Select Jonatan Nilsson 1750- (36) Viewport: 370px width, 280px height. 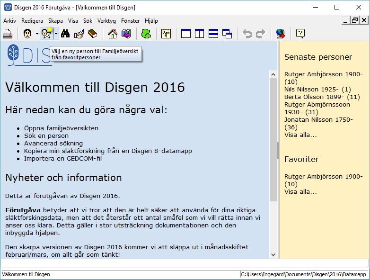tap(318, 123)
